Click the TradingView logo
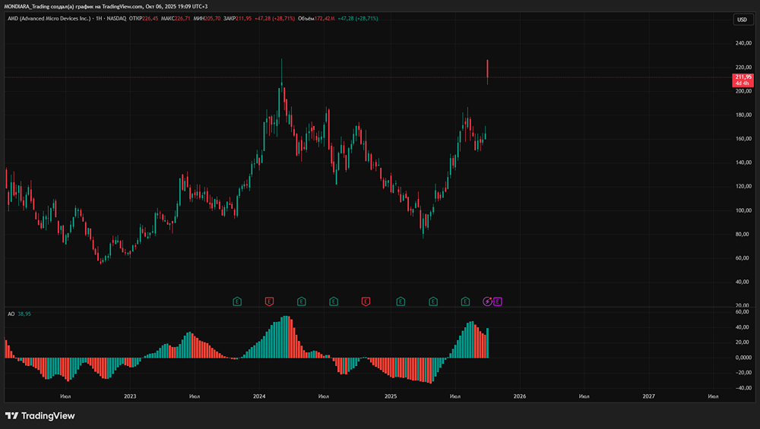This screenshot has height=429, width=760. 40,415
